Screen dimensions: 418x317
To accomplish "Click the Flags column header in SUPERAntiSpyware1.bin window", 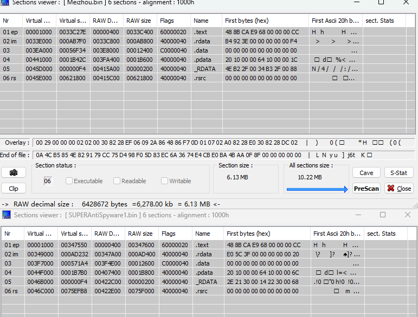I will pyautogui.click(x=176, y=234).
